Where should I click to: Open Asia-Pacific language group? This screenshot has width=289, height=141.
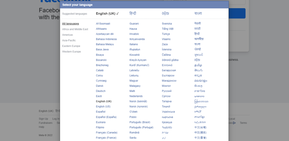(69, 40)
